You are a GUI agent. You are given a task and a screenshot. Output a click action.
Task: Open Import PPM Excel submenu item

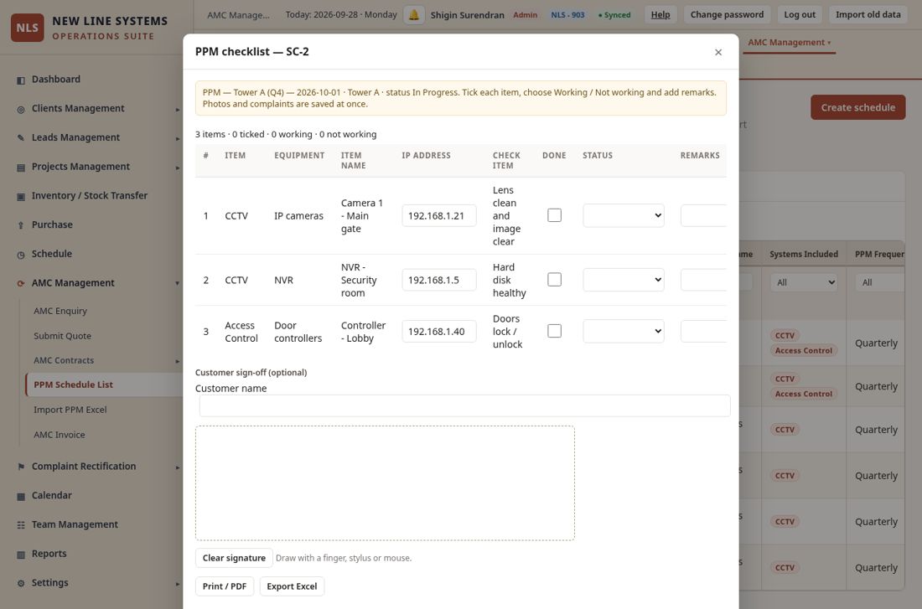(x=70, y=410)
